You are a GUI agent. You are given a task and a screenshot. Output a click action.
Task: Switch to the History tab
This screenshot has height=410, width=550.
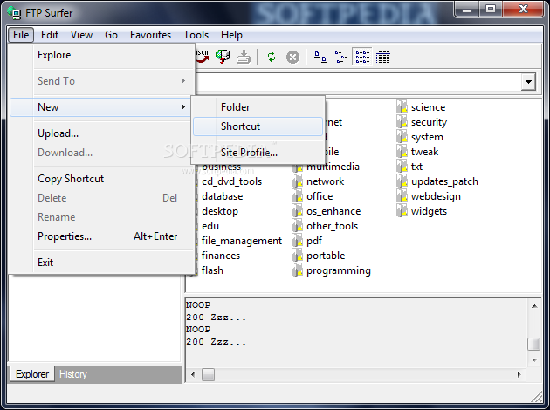point(73,374)
